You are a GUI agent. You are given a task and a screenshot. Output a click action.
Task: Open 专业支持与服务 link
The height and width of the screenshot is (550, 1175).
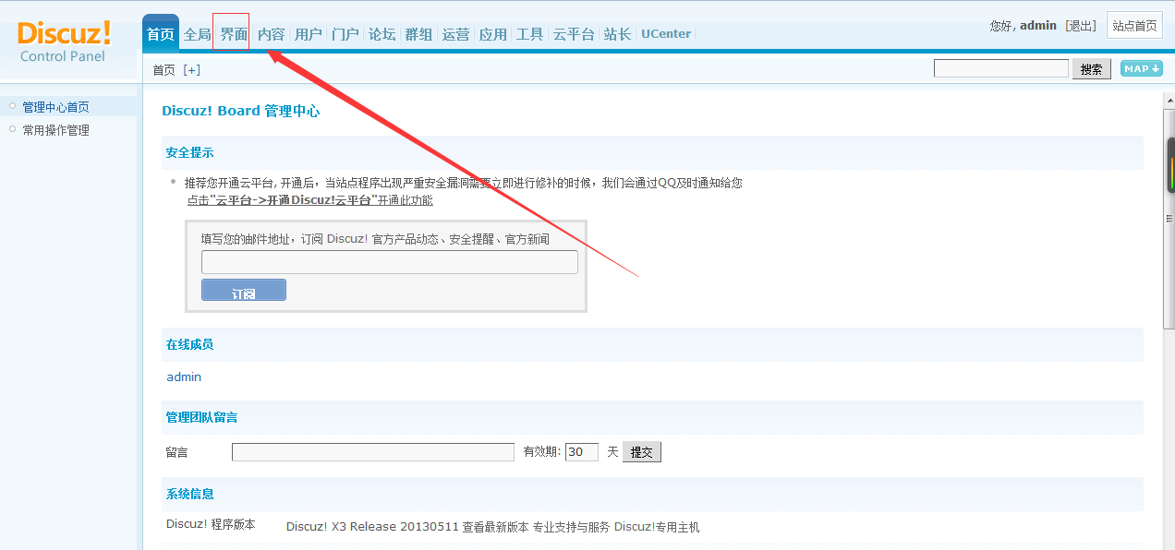(571, 527)
